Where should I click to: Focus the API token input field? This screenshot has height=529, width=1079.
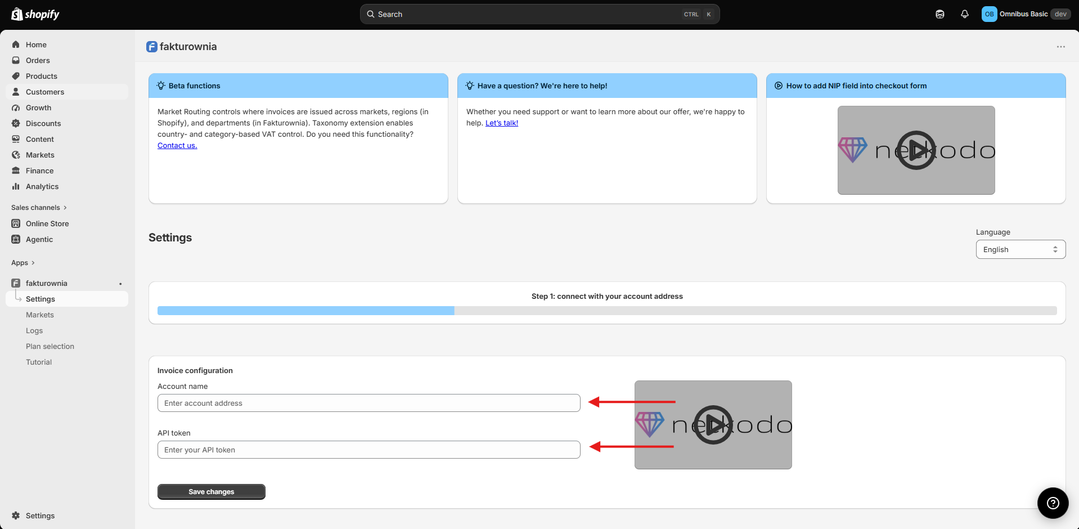(369, 450)
